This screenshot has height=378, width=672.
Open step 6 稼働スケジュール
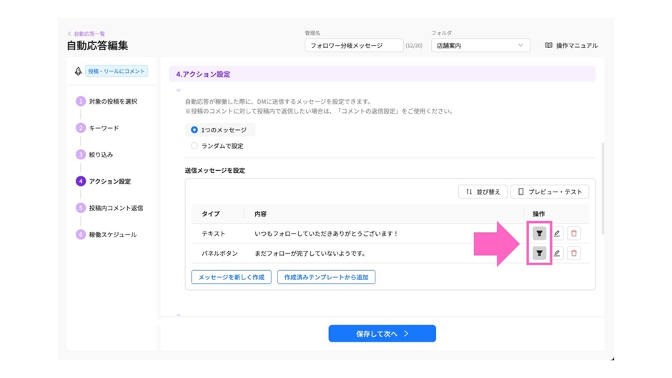112,234
